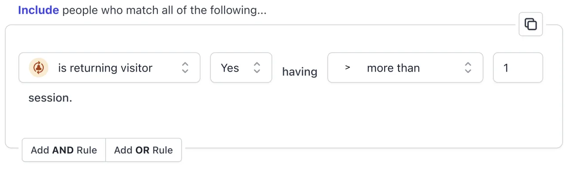Toggle the blue Include keyword
Screen dimensions: 571x174
click(38, 10)
